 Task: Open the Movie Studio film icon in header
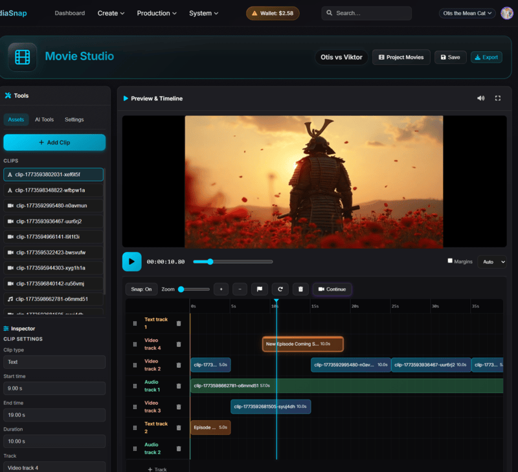pos(21,57)
